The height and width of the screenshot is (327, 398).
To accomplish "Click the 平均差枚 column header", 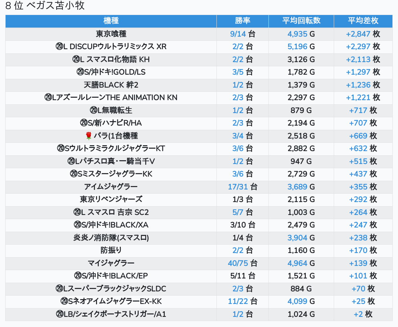I will pyautogui.click(x=363, y=21).
